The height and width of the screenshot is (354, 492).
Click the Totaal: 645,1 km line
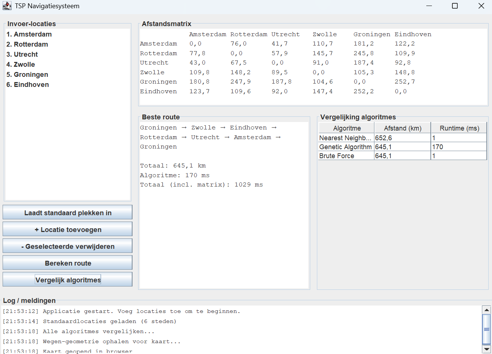pyautogui.click(x=173, y=166)
